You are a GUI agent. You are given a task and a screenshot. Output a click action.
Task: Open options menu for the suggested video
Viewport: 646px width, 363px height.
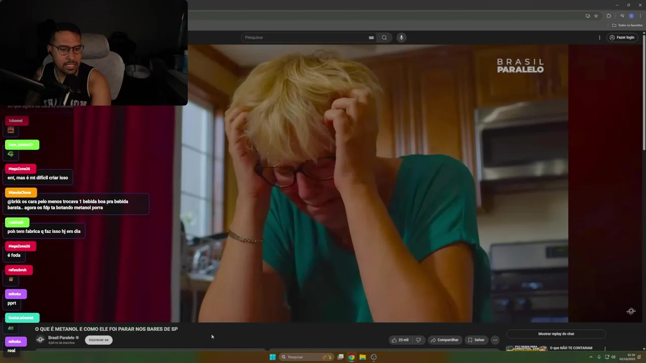coord(605,348)
